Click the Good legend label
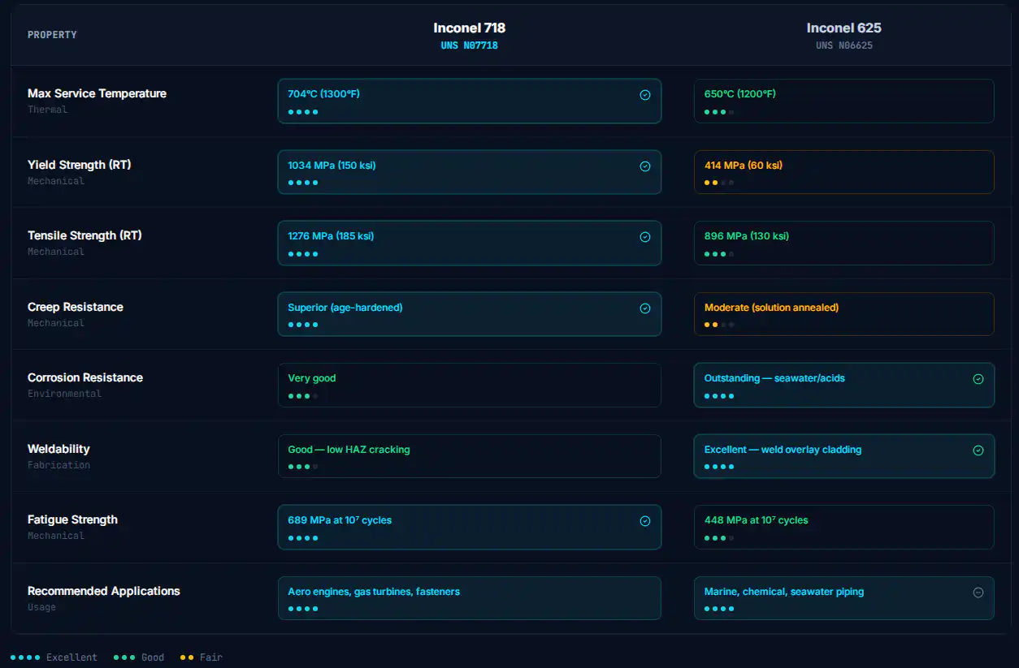The image size is (1019, 668). click(x=153, y=657)
